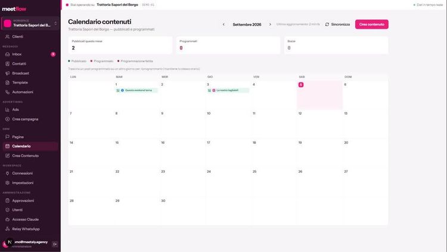Screen dimensions: 447x252
Task: Expand the workspace selector Trattoria Sapori del Borgo
Action: (30, 23)
